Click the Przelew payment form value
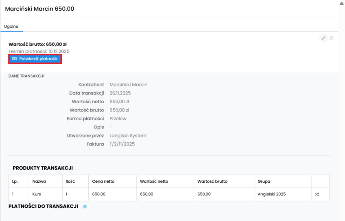The height and width of the screenshot is (221, 345). 118,119
